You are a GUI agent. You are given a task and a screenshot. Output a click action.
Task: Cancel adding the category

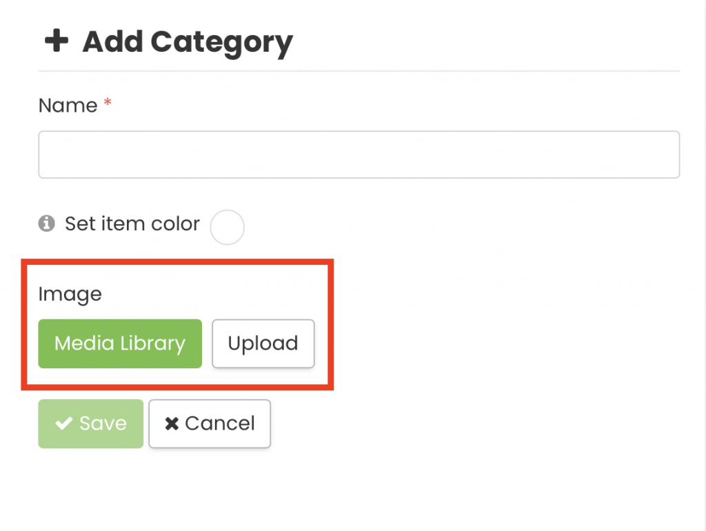tap(210, 424)
